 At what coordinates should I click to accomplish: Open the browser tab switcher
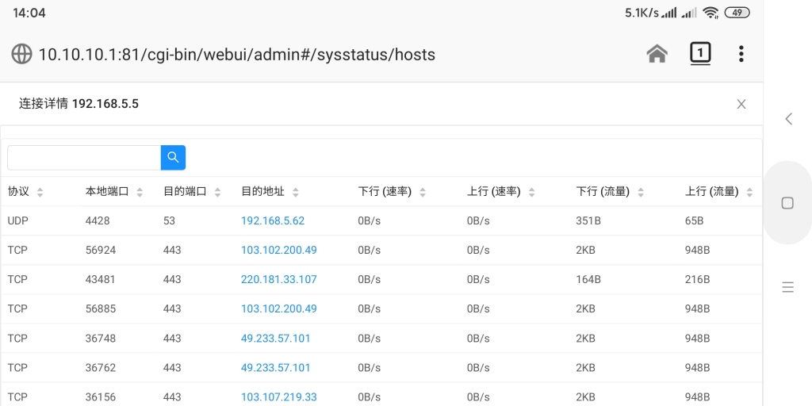[699, 54]
